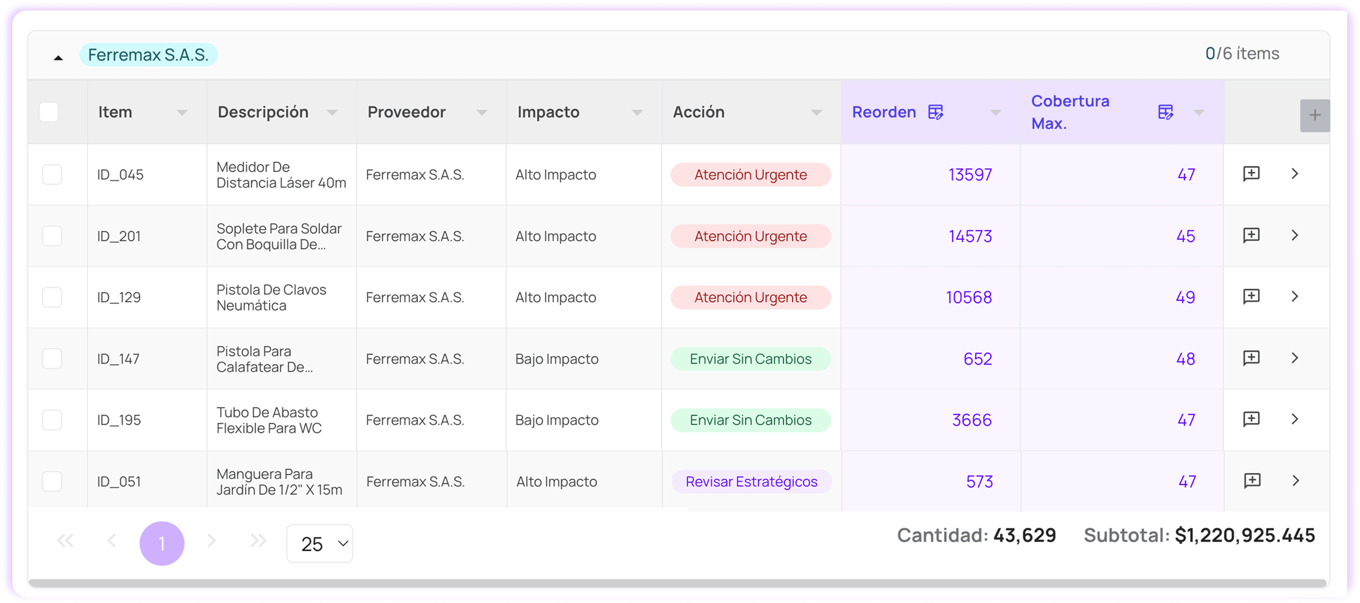Open the Impacto column filter dropdown
1360x603 pixels.
[637, 112]
